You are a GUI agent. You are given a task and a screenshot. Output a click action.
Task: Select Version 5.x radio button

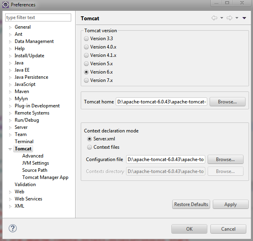coord(86,64)
